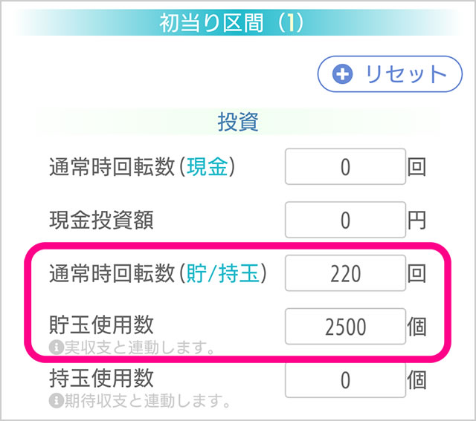Focus the 通常時回転数(現金) input field
476x421 pixels.
(x=345, y=167)
